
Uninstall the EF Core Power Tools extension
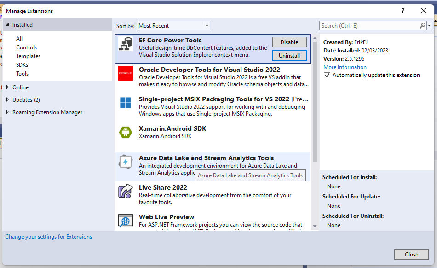tap(289, 55)
